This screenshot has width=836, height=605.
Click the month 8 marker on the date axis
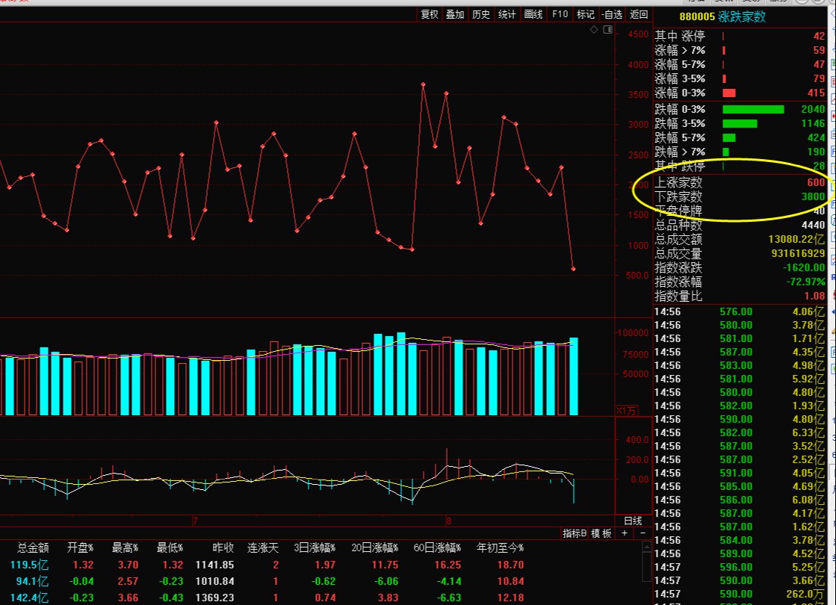449,521
